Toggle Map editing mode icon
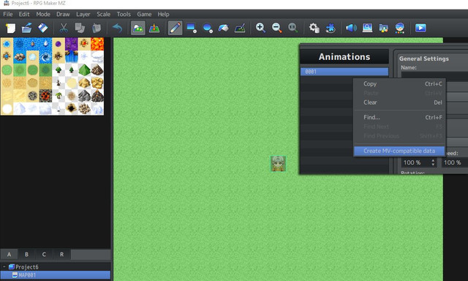 138,28
